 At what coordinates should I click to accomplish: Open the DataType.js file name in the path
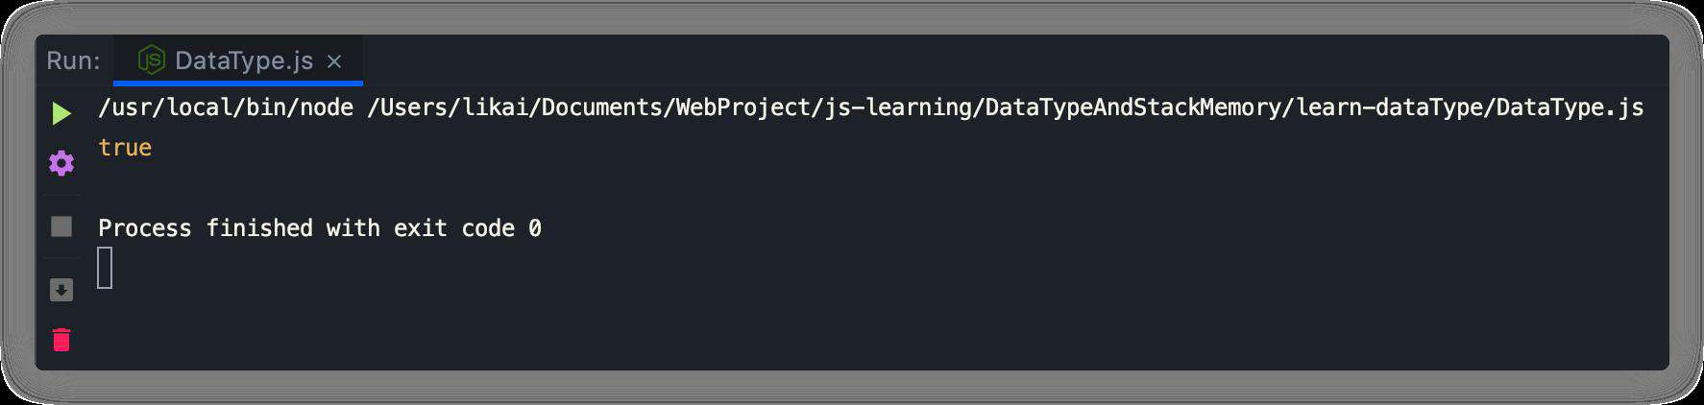point(1570,107)
